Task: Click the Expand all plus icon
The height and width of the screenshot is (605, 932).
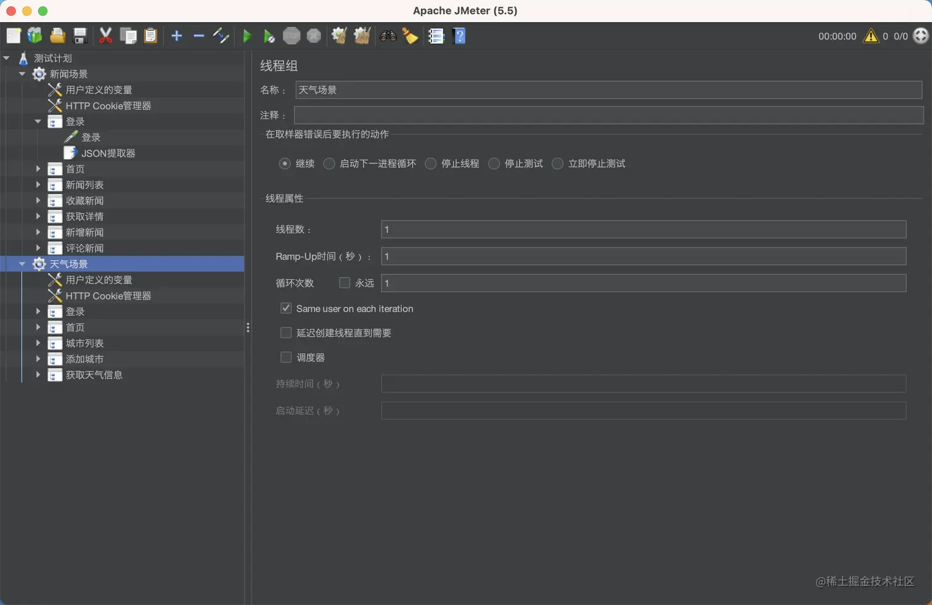Action: (x=177, y=36)
